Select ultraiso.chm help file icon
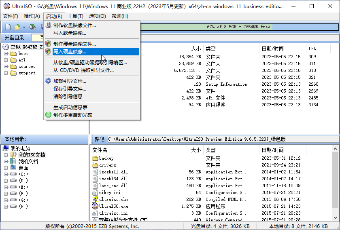 95,199
